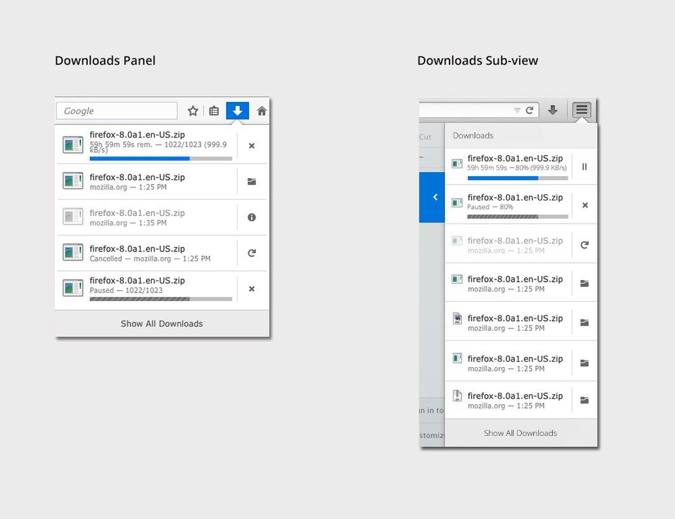Cancel the Paused 1022/1023 download
The image size is (675, 519).
[252, 289]
